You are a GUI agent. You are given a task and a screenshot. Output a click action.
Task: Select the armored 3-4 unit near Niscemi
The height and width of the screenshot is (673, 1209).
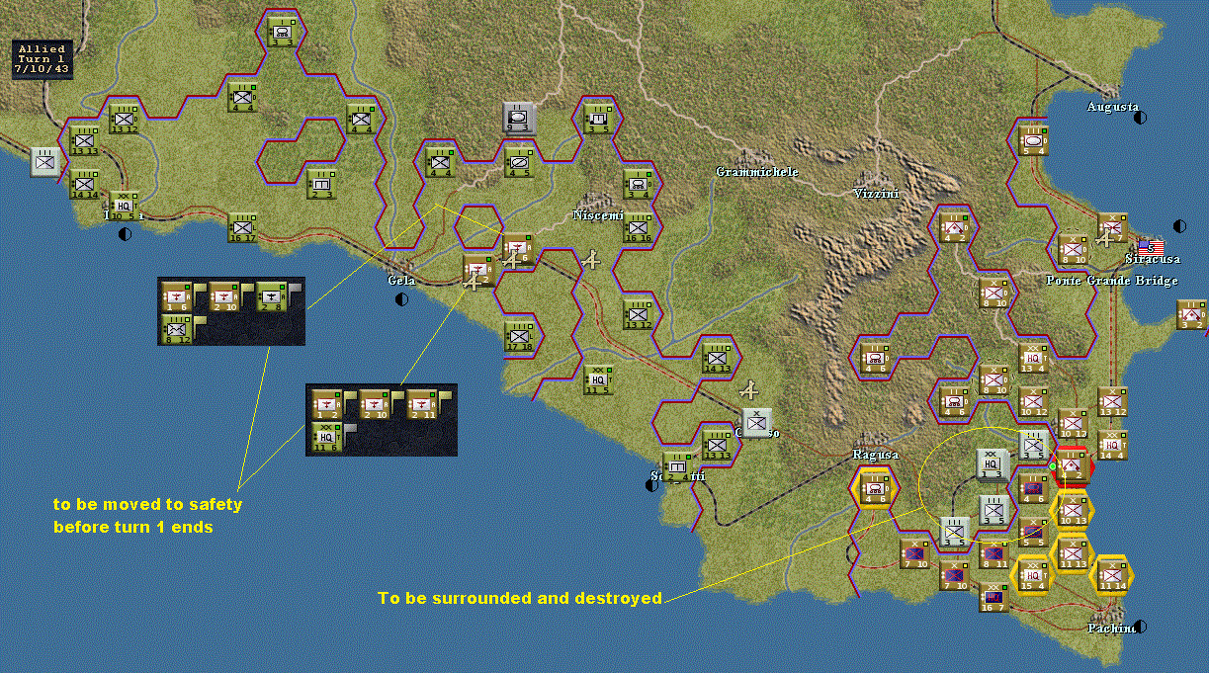click(x=638, y=184)
